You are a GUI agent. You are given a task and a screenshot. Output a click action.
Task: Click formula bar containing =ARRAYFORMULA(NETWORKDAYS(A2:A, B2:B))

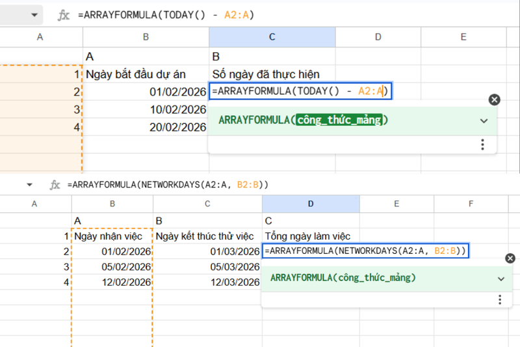(168, 185)
